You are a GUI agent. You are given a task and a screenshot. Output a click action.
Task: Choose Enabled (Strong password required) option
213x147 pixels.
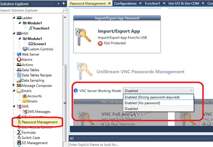(x=158, y=97)
